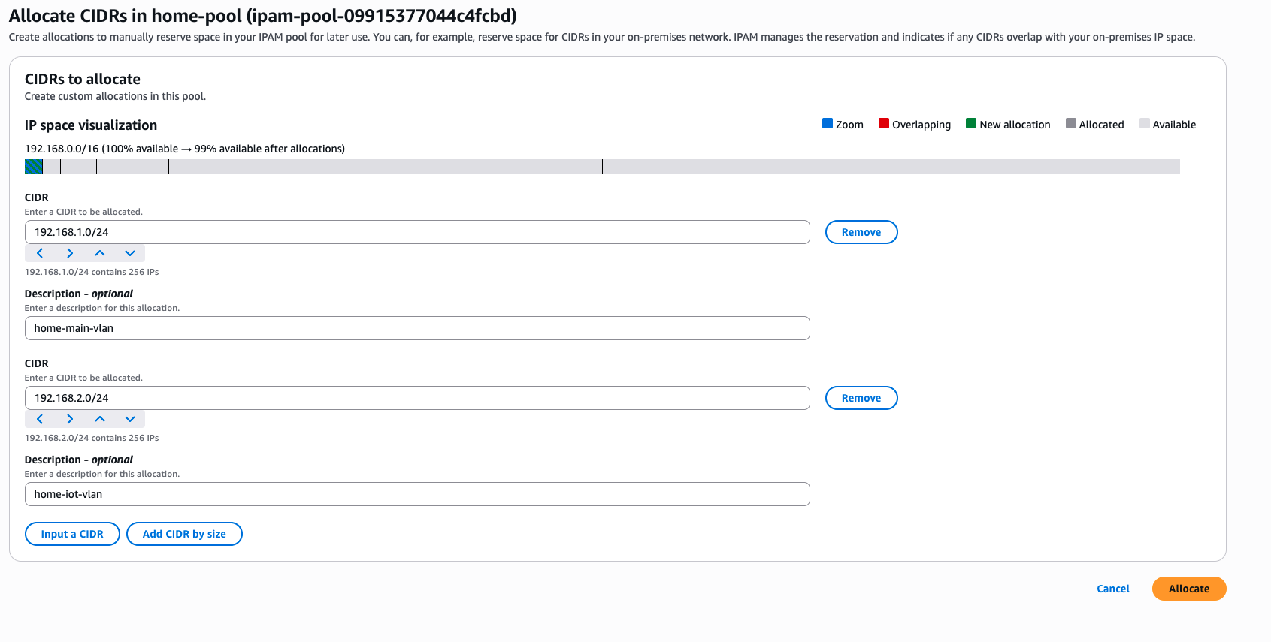The width and height of the screenshot is (1271, 642).
Task: Click left arrow under 192.168.2.0/24 CIDR
Action: 40,419
